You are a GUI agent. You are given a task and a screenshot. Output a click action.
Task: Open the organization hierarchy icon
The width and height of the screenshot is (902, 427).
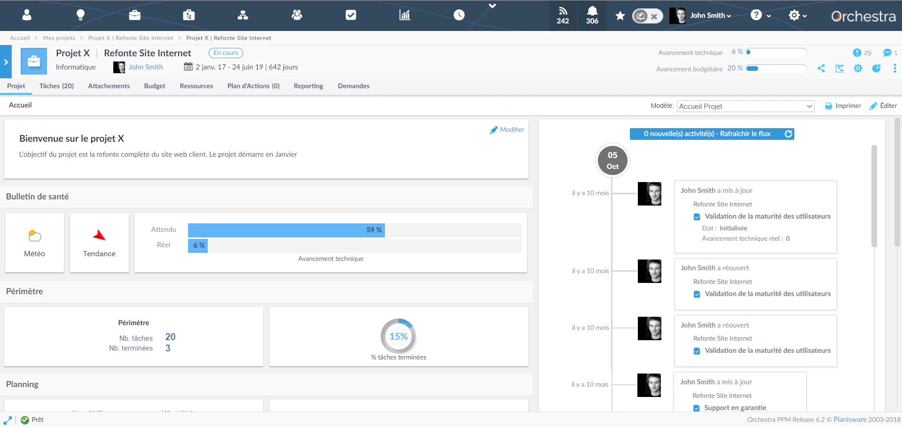pyautogui.click(x=243, y=15)
